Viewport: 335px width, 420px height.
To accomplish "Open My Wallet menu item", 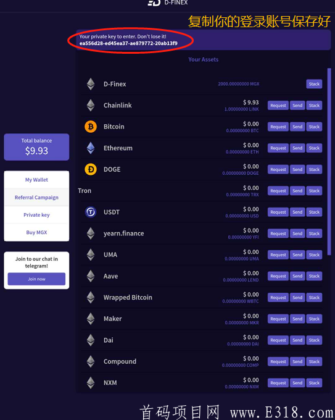I will (x=36, y=180).
